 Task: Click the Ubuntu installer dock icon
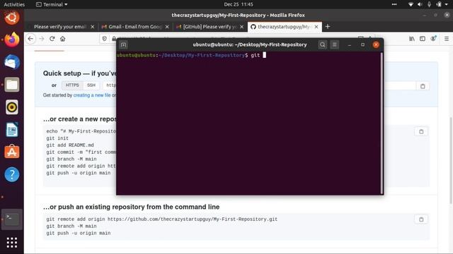(x=12, y=18)
